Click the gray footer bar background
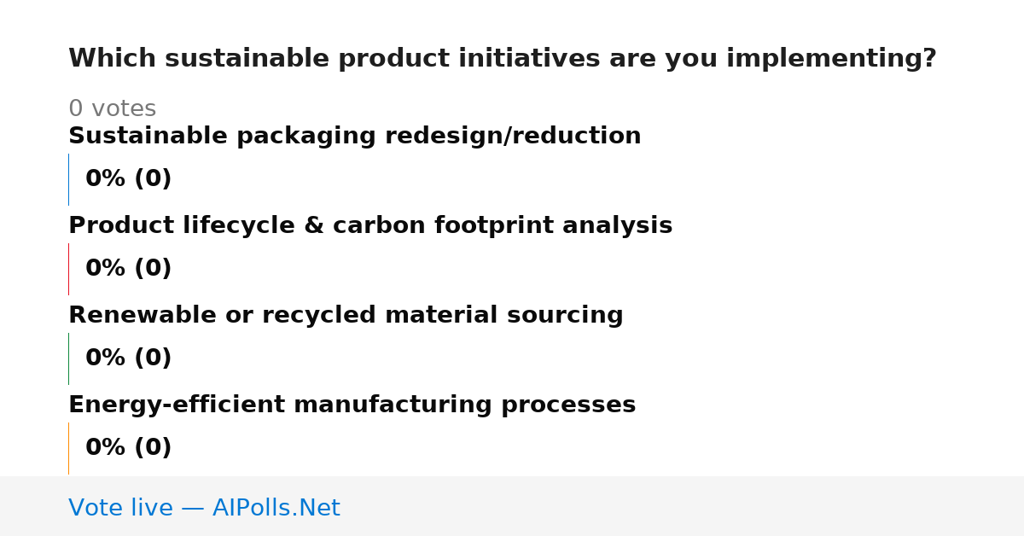1024x536 pixels. click(x=683, y=506)
